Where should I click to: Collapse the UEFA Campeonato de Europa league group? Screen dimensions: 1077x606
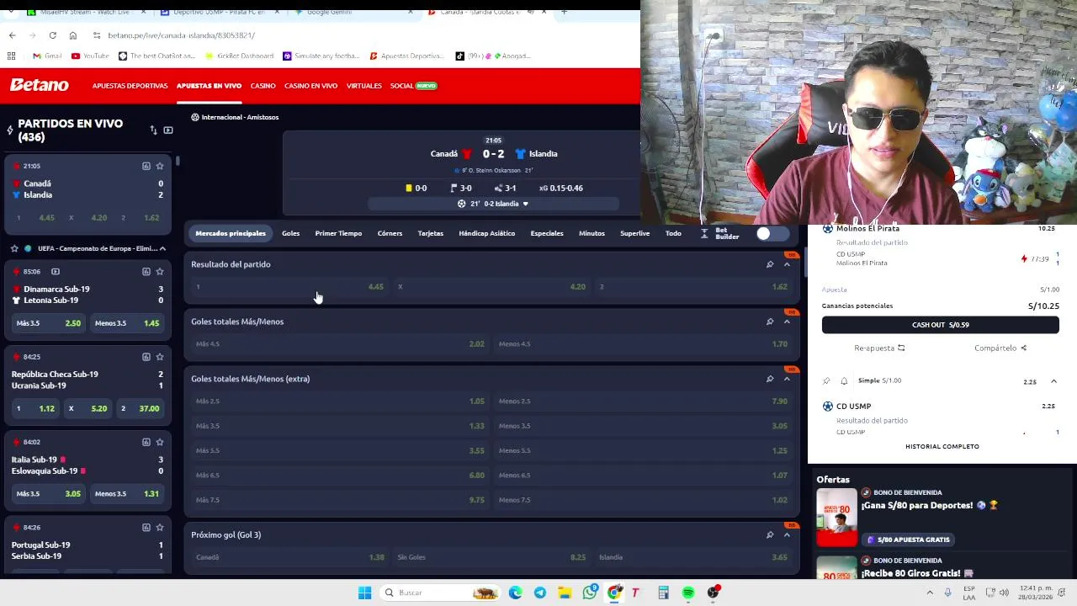pyautogui.click(x=162, y=248)
